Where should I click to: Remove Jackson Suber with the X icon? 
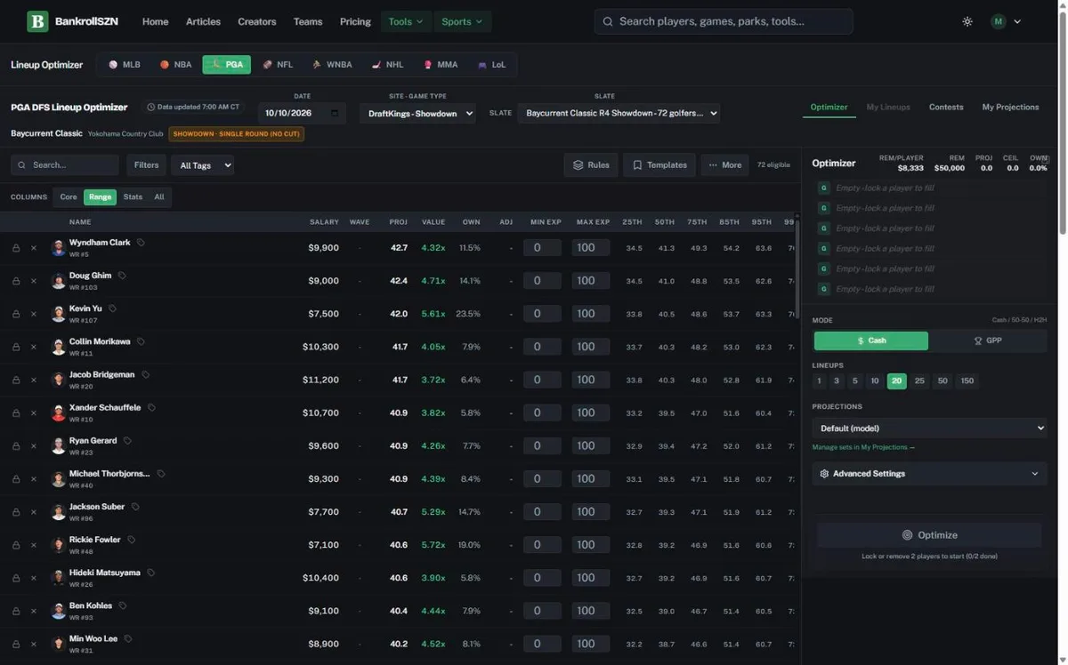pos(34,512)
